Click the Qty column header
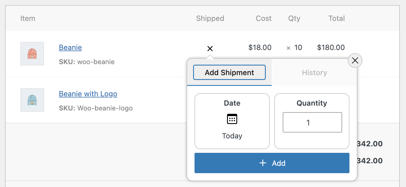The image size is (406, 187). tap(294, 19)
